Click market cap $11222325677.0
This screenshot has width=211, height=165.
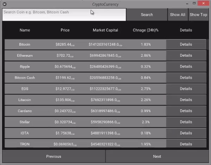coord(105,89)
